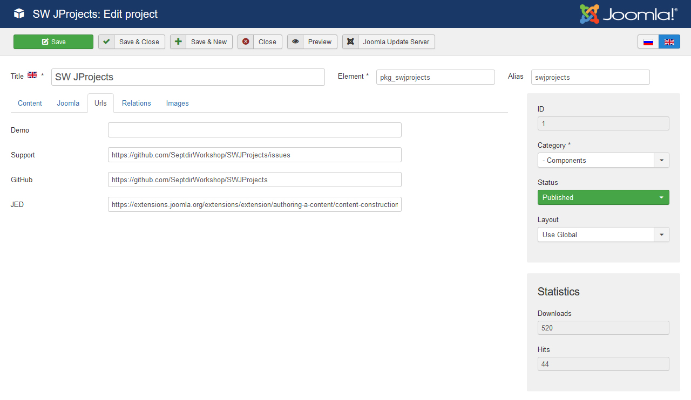691x400 pixels.
Task: Focus the Element input field
Action: point(436,77)
